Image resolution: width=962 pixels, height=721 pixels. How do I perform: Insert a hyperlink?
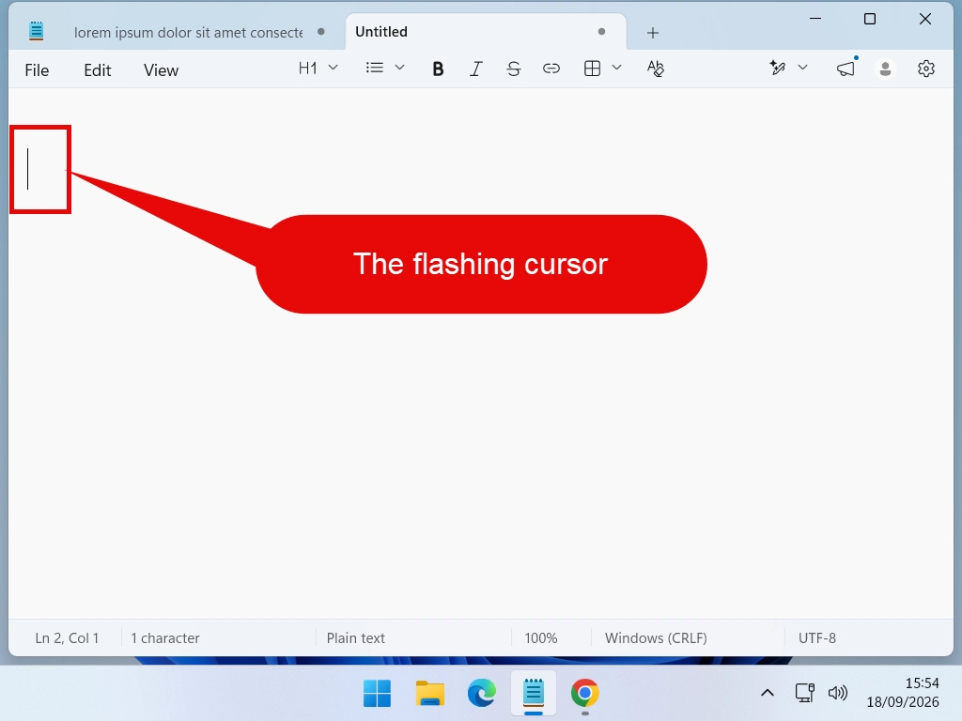click(551, 69)
